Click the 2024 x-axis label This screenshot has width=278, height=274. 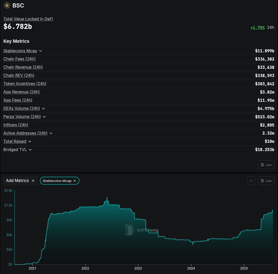(x=191, y=268)
